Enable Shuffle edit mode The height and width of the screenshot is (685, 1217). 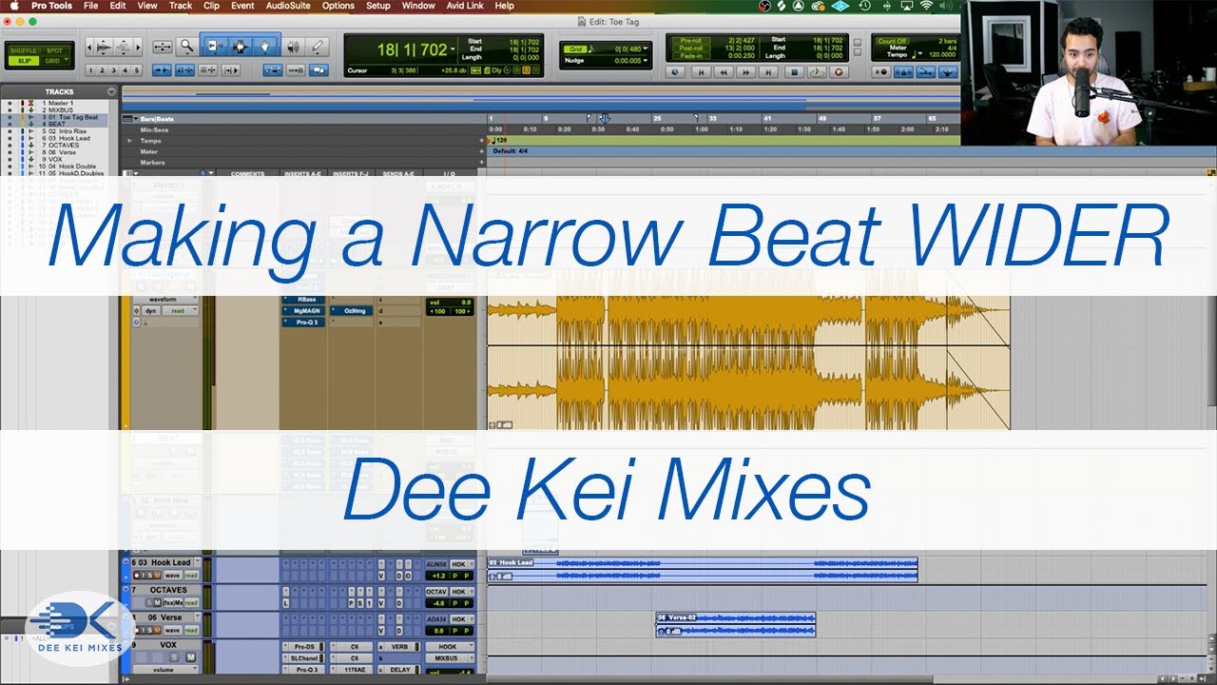(23, 50)
